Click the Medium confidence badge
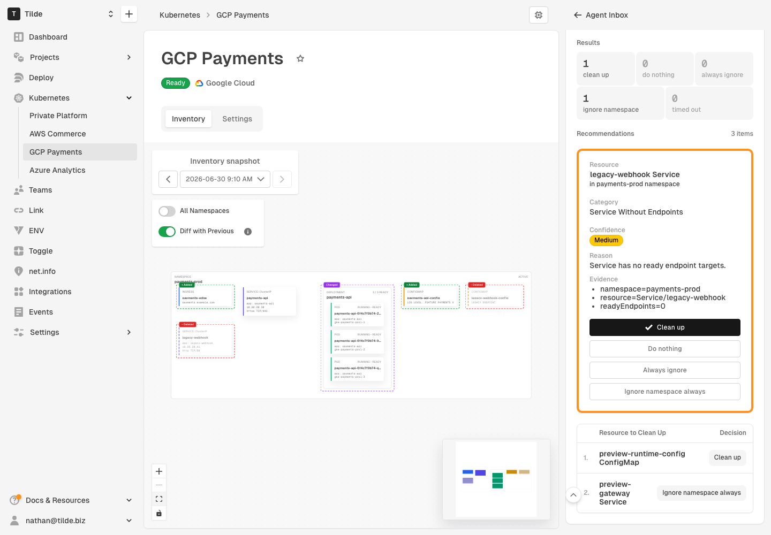This screenshot has height=535, width=771. pyautogui.click(x=606, y=240)
